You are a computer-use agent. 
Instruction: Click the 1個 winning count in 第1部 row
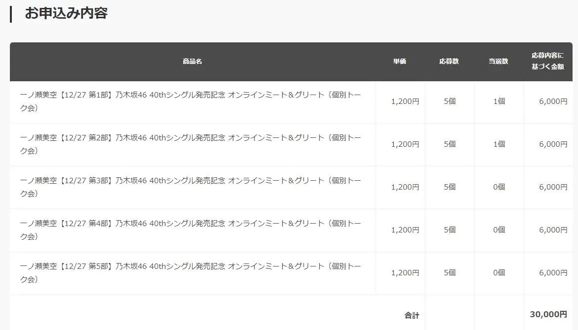coord(499,101)
